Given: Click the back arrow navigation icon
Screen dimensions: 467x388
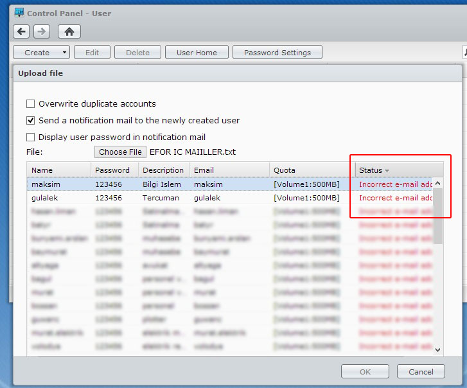Looking at the screenshot, I should (22, 31).
